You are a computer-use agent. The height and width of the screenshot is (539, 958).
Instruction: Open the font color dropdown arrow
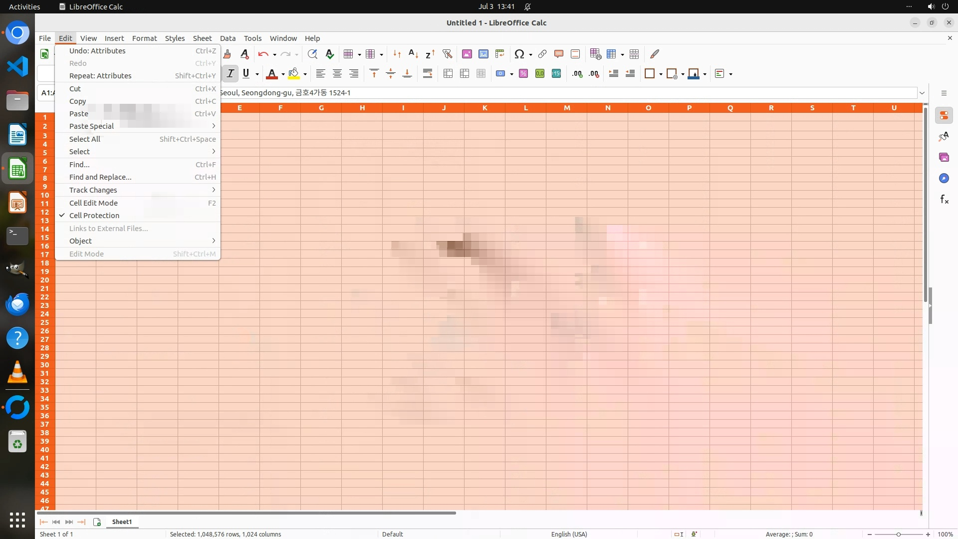[283, 74]
